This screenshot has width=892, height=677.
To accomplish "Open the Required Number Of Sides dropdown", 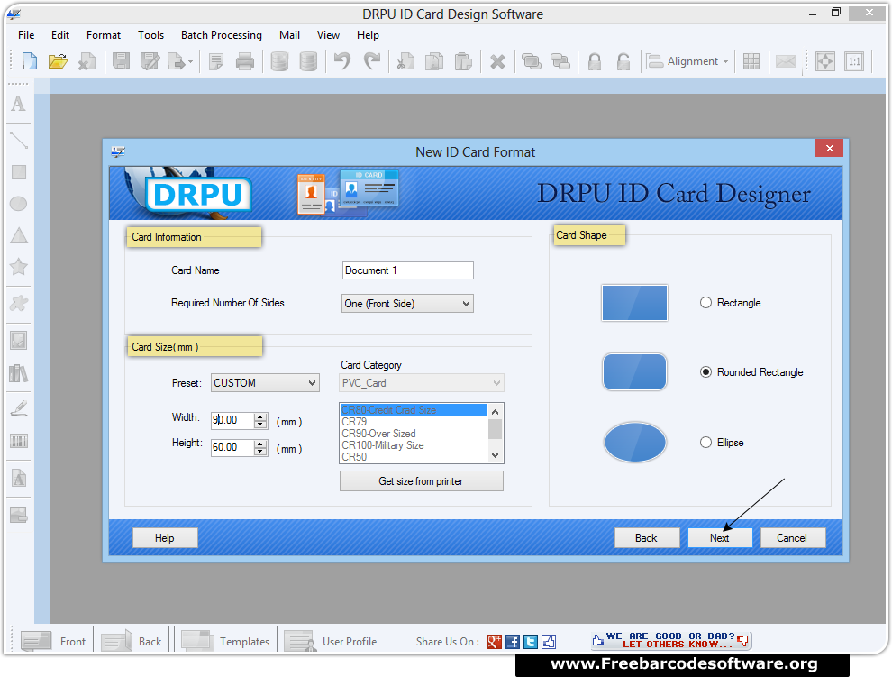I will 407,304.
